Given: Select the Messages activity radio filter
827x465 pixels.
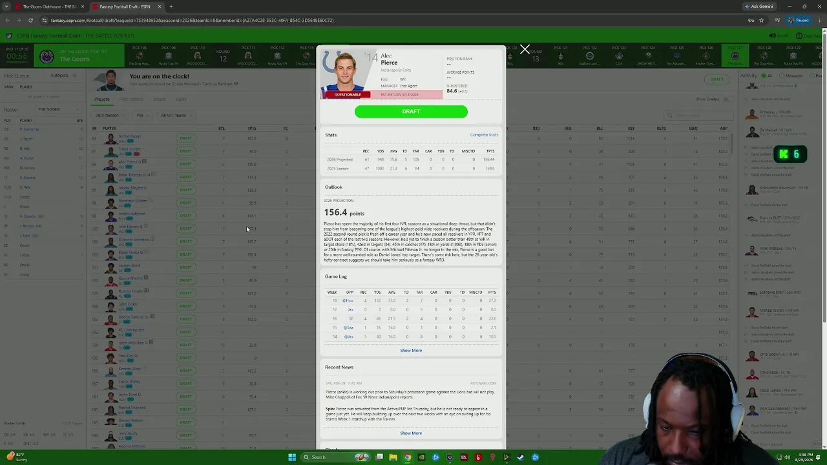Looking at the screenshot, I should pos(782,76).
